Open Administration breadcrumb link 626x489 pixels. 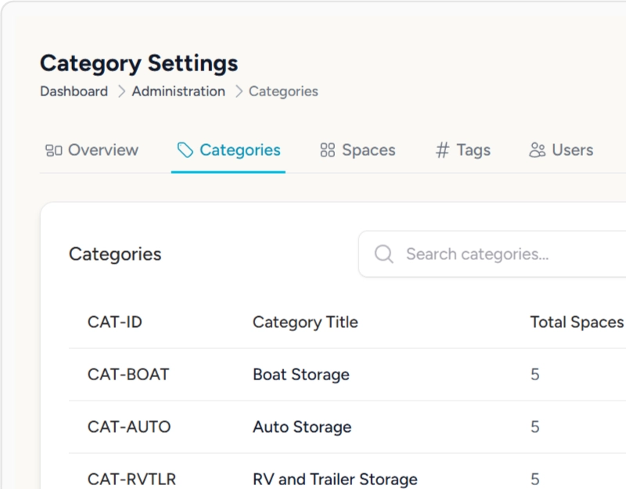178,92
